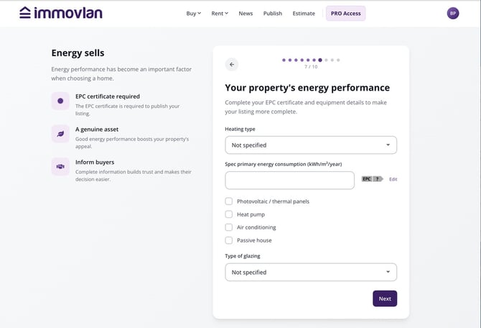The height and width of the screenshot is (328, 481).
Task: Open the Heating type dropdown
Action: tap(311, 145)
